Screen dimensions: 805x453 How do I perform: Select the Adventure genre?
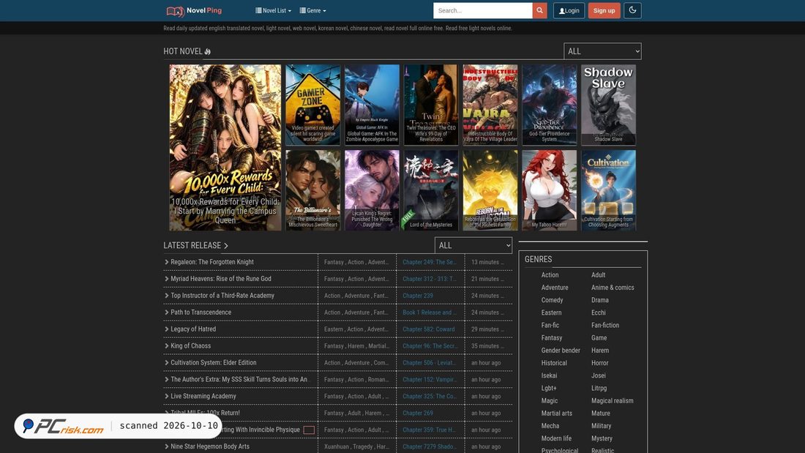point(555,288)
